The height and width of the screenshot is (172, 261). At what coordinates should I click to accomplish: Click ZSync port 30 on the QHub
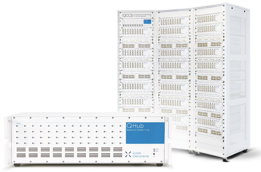(25, 138)
